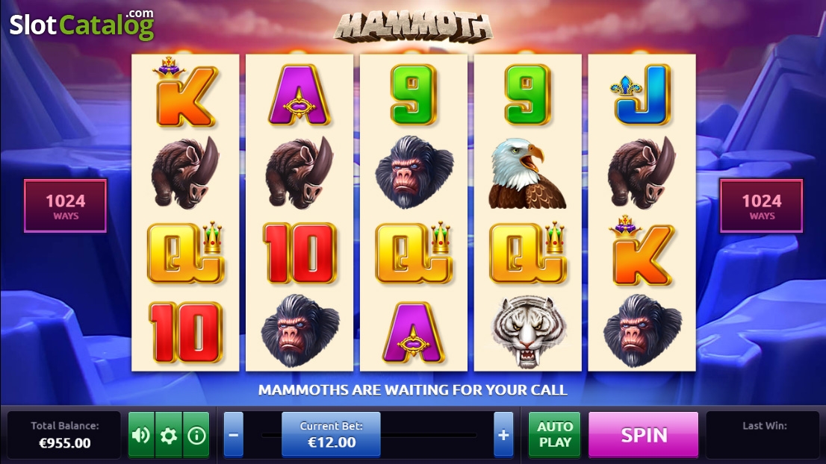Click the Mammoth game title logo

click(414, 28)
